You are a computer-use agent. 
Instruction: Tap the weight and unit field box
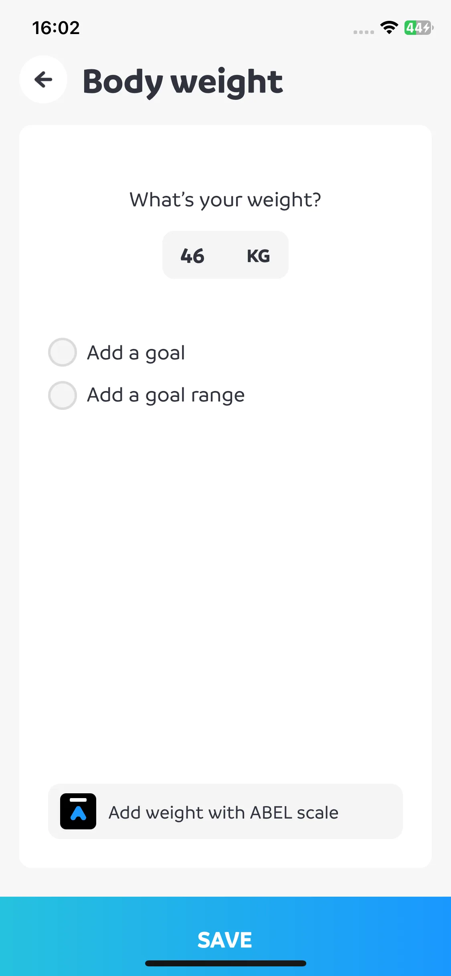click(225, 255)
